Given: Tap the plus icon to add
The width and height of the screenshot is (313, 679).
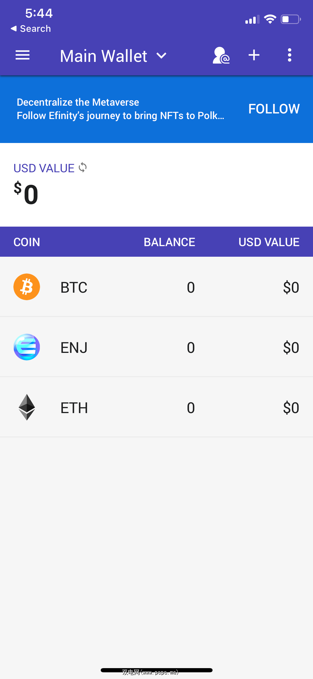Looking at the screenshot, I should click(254, 55).
